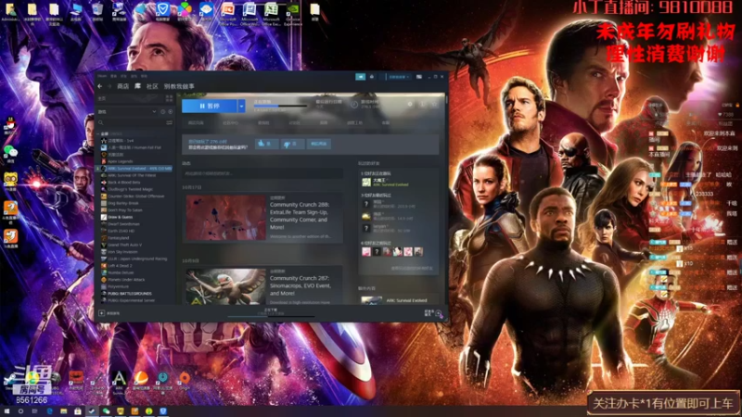This screenshot has height=417, width=742.
Task: Open Community Crunch 287 article title
Action: 300,285
